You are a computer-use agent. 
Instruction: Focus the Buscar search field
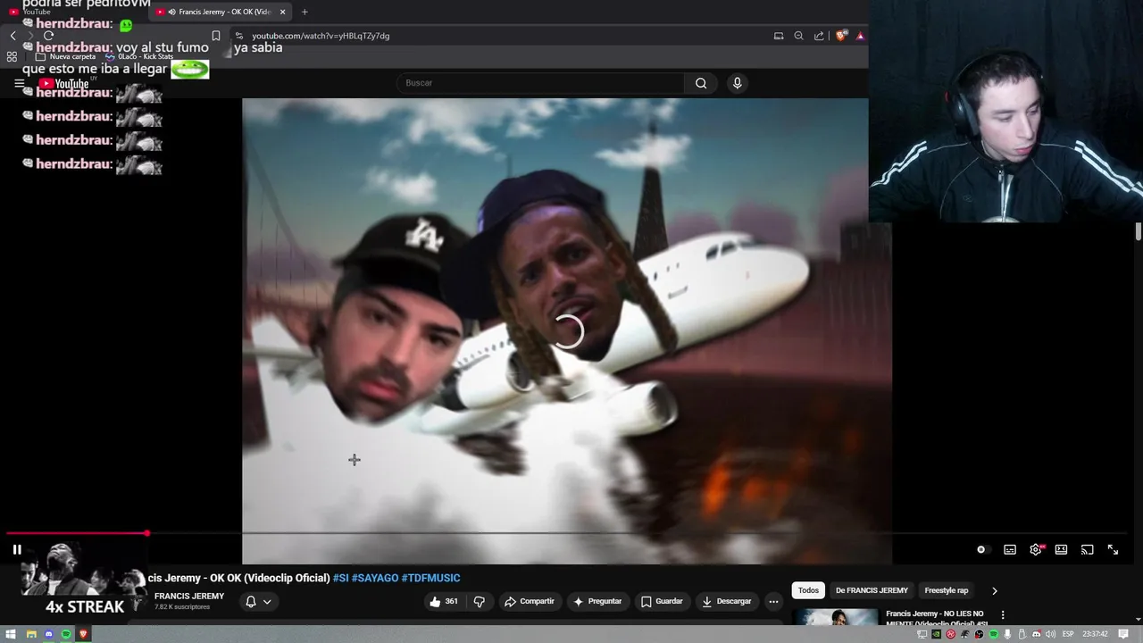pos(540,83)
